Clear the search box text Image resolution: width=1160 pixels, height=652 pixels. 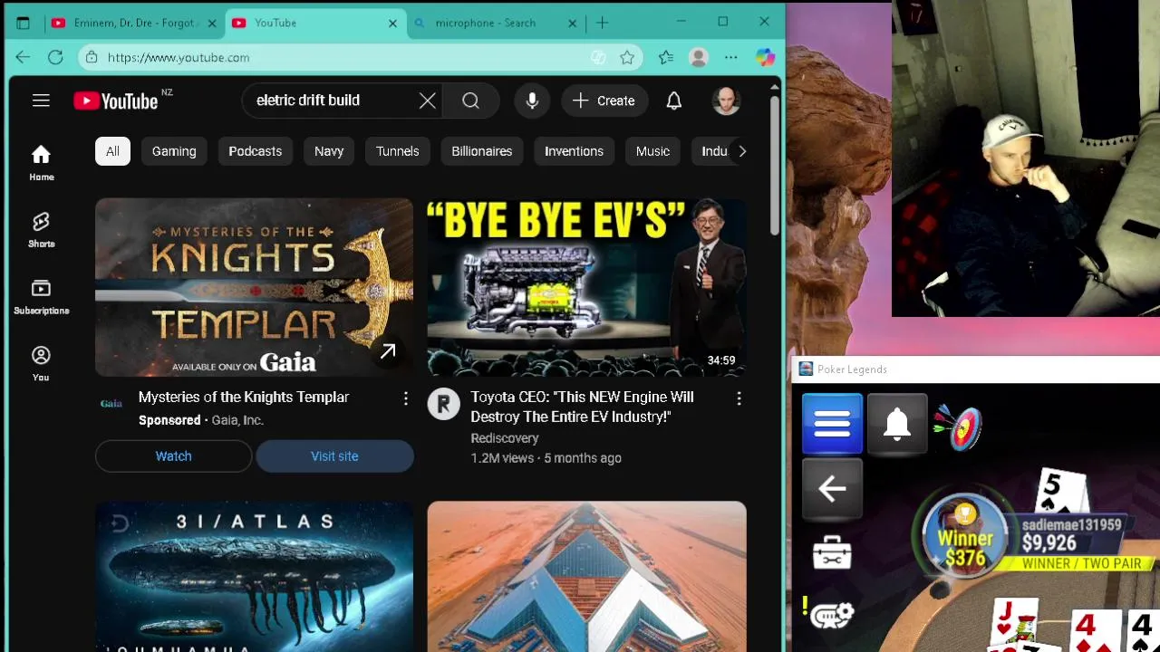(428, 101)
